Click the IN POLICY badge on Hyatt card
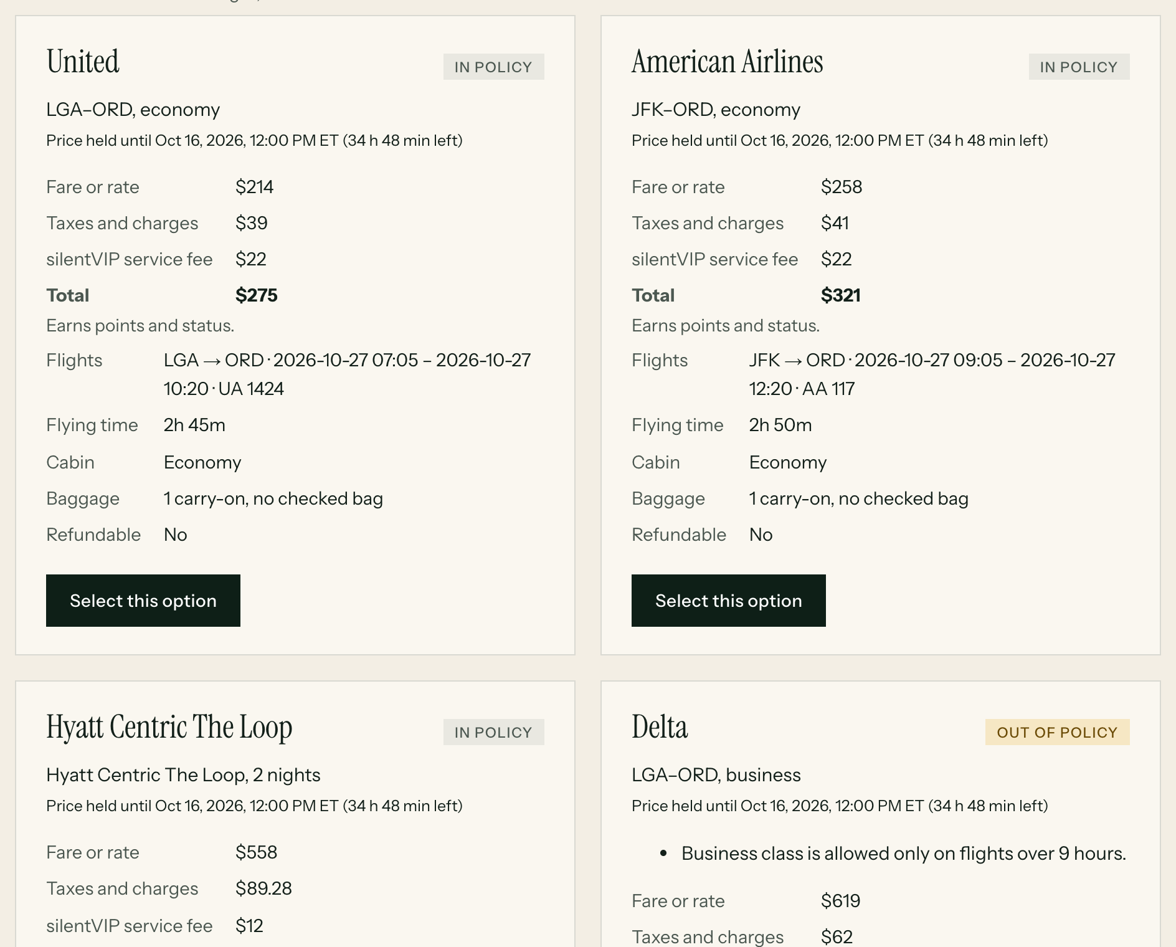The image size is (1176, 947). [x=494, y=732]
